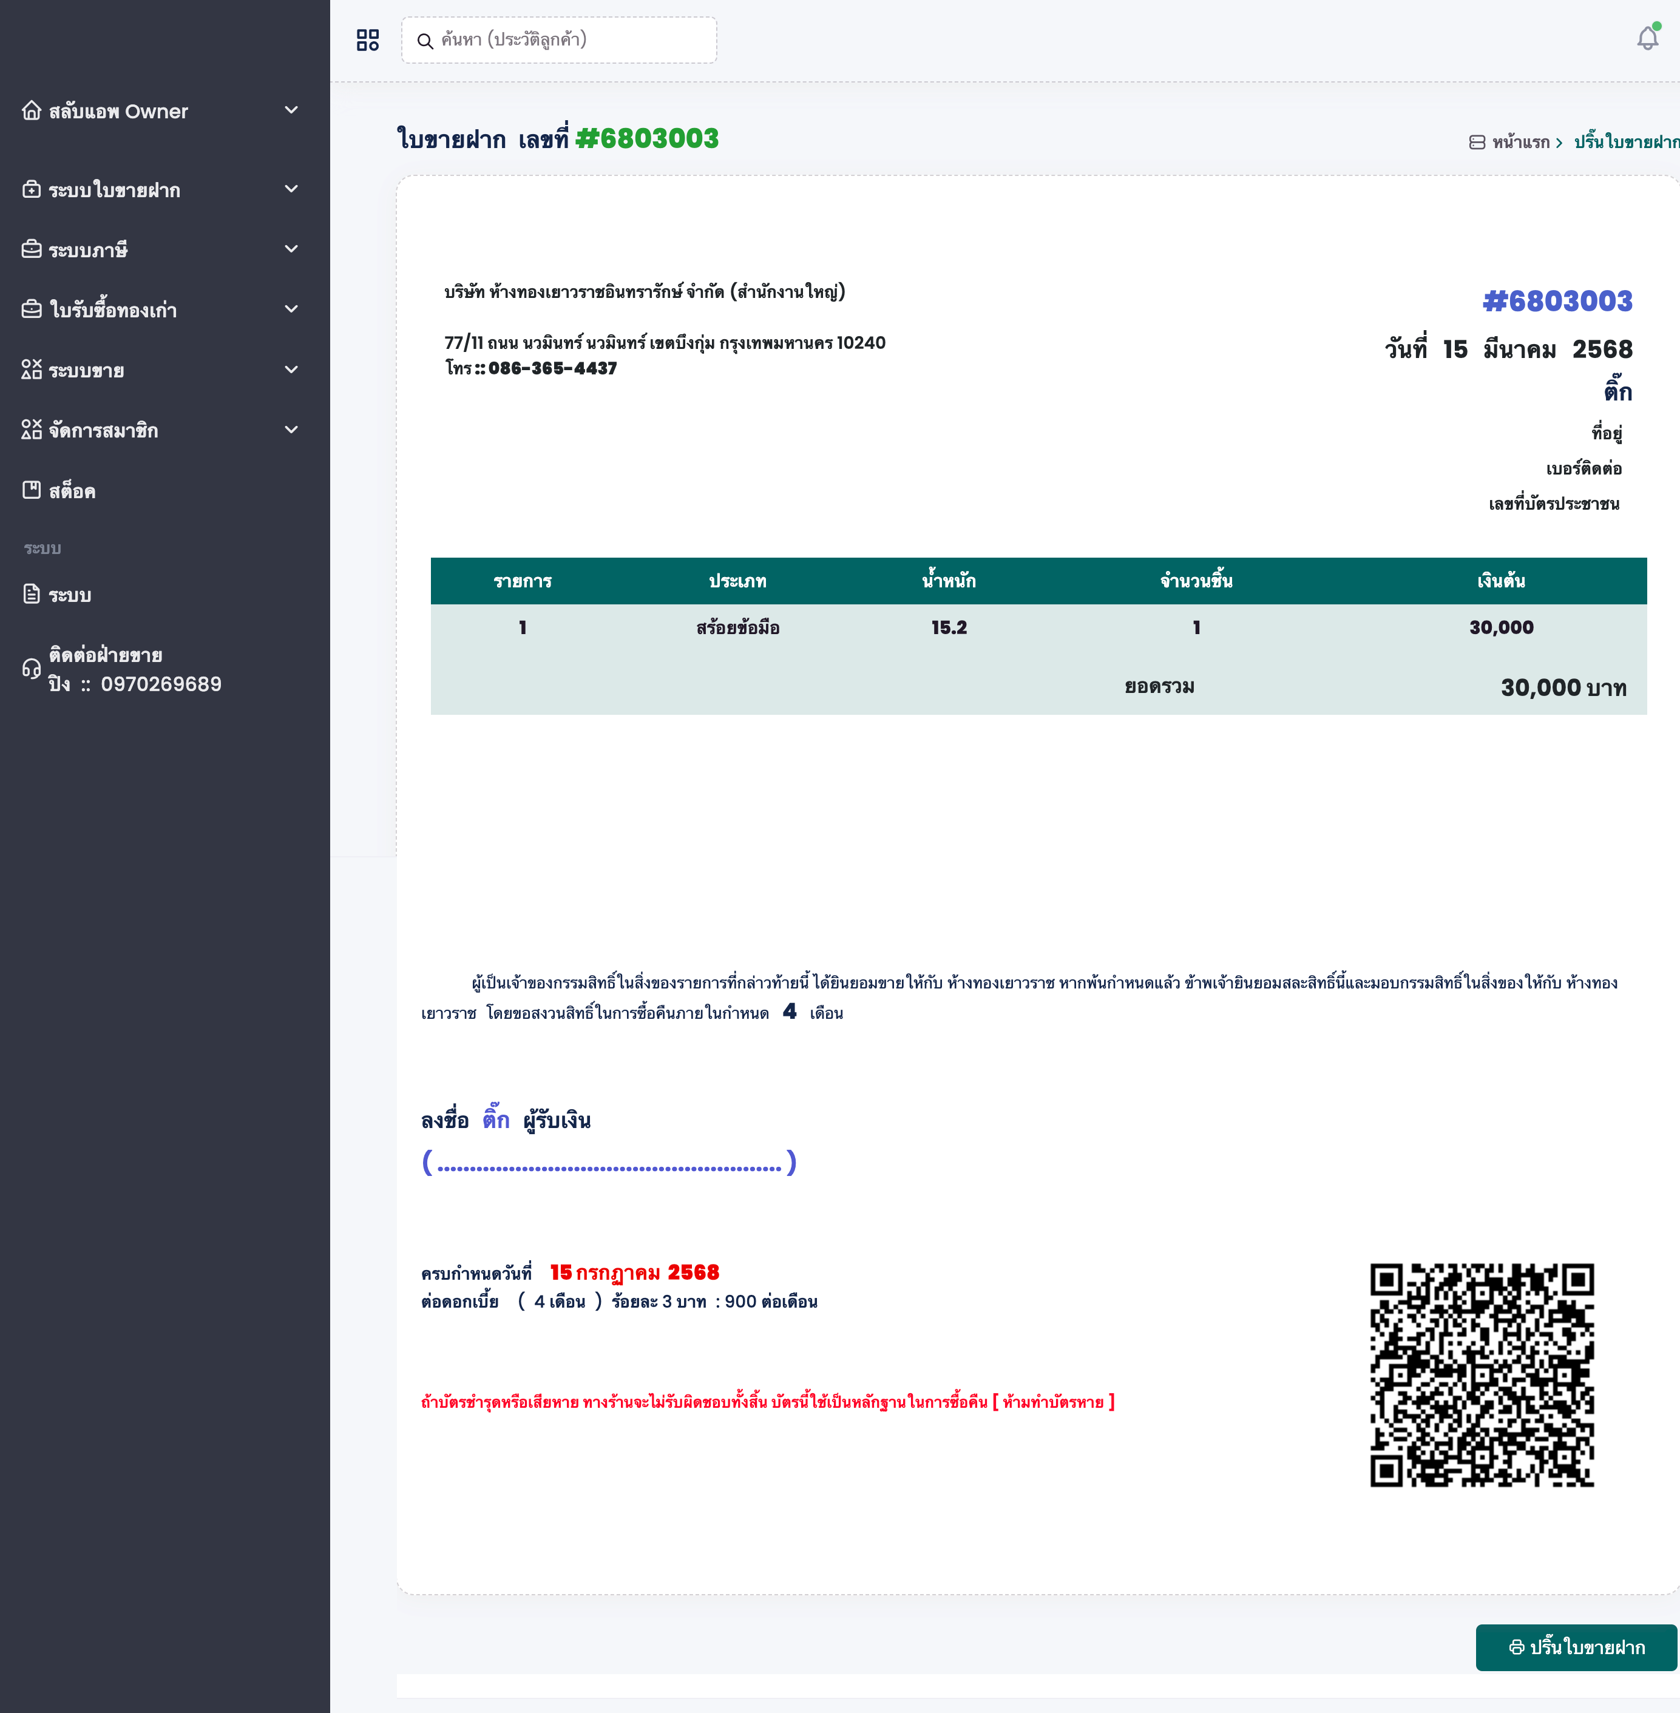1680x1713 pixels.
Task: Click the shapes icon beside จัดการสมาชิก
Action: pos(32,430)
